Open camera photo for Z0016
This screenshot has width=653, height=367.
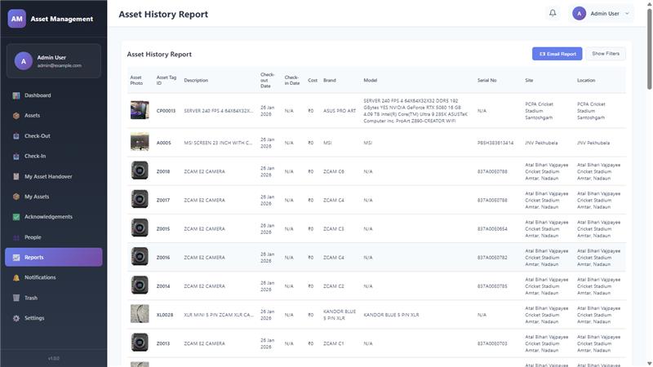140,257
